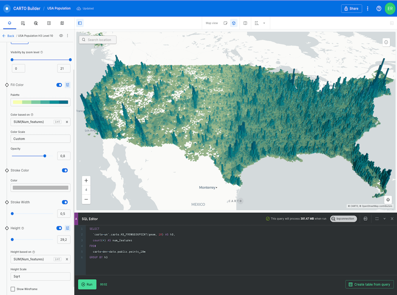Toggle the Fill Color switch
Viewport: 397px width, 295px height.
click(x=59, y=85)
